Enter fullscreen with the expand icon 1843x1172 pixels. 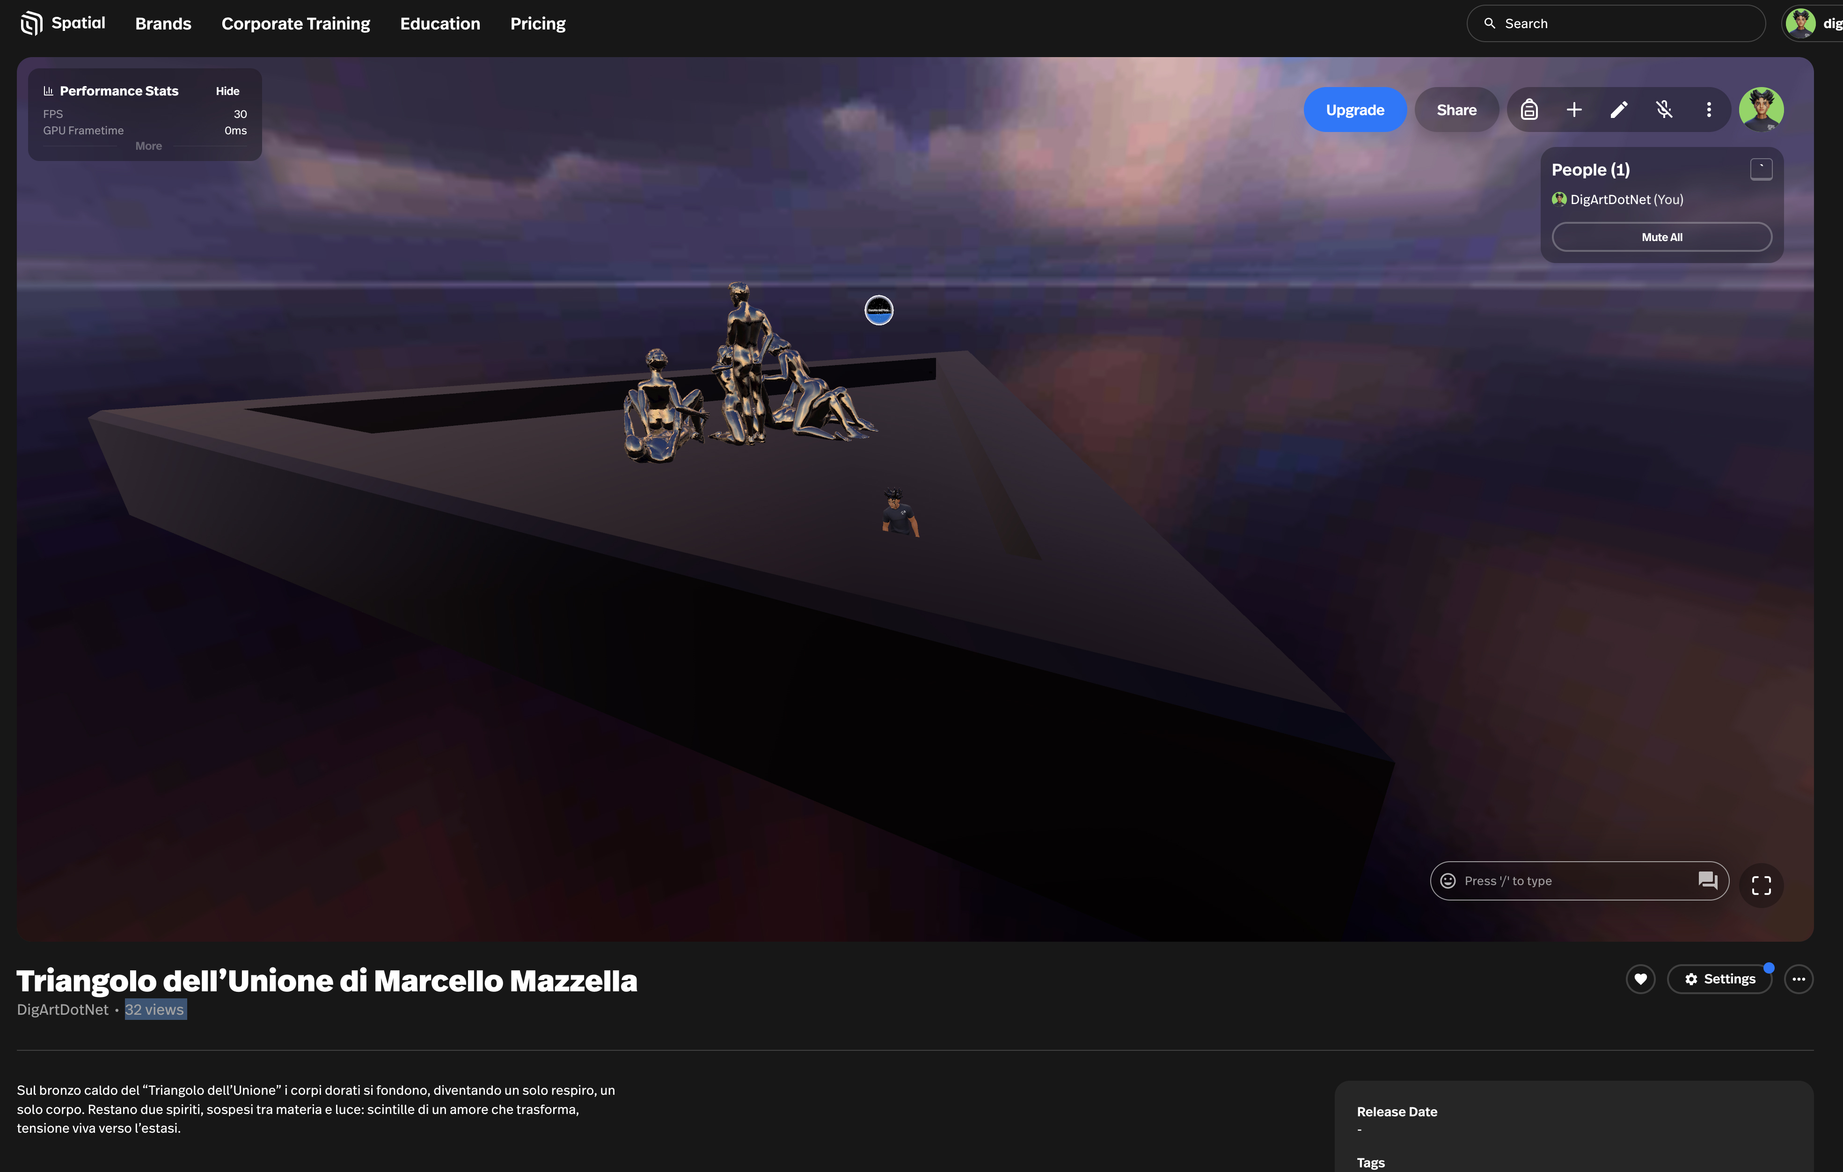[x=1760, y=885]
